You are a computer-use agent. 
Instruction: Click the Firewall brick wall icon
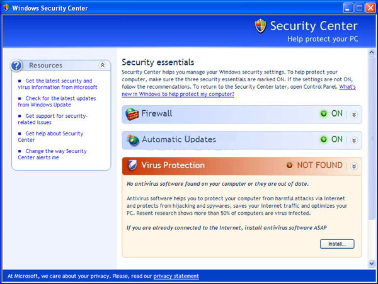(x=132, y=114)
